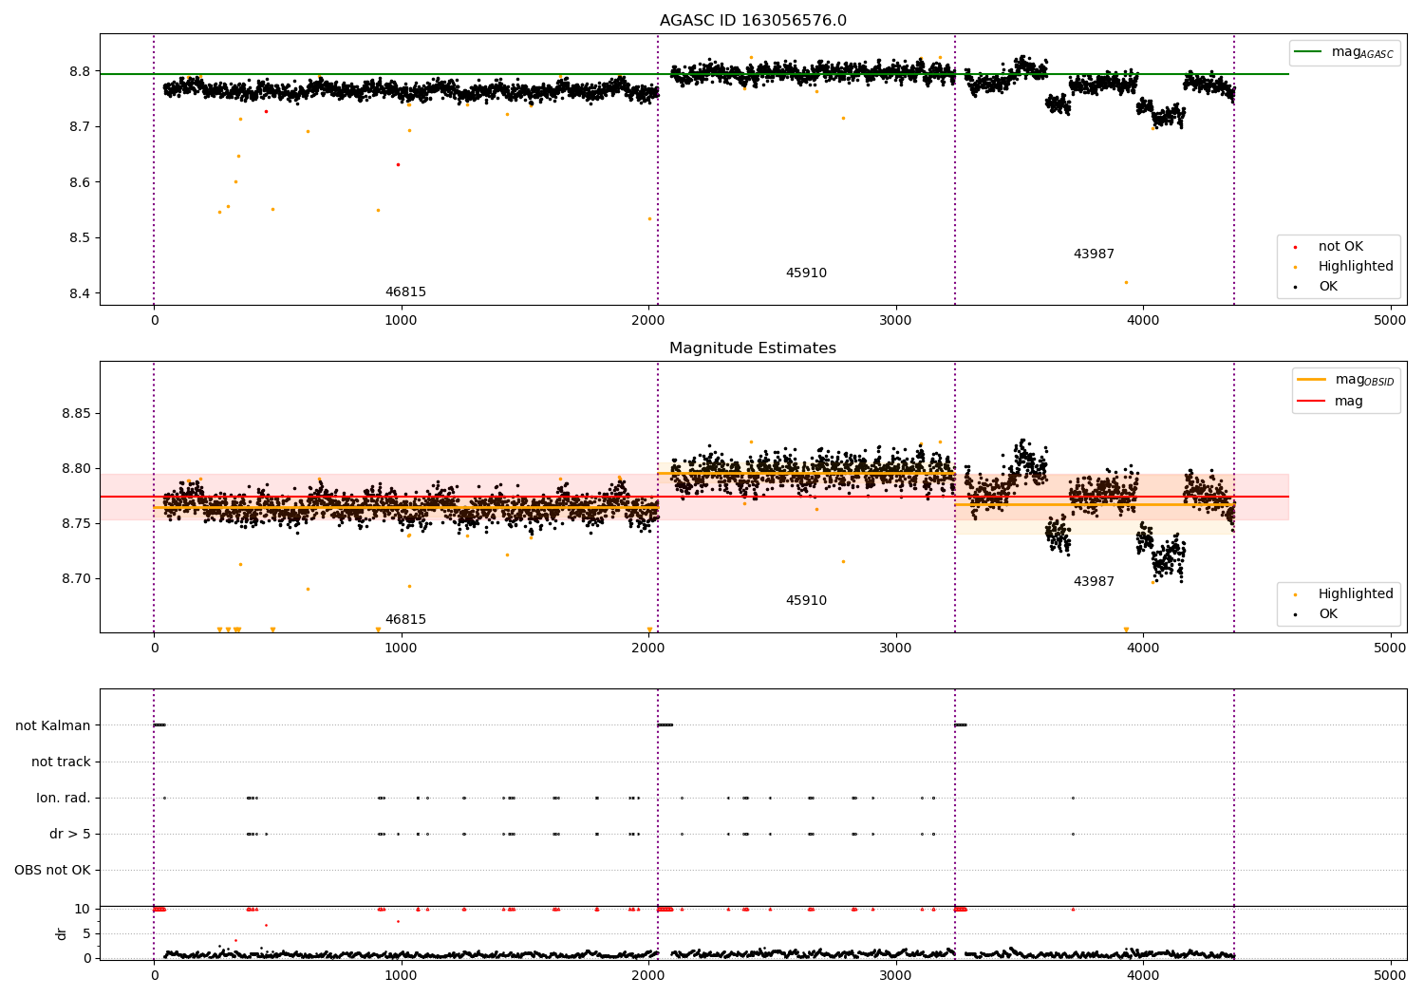Click the 1000 x-tick of Magnitude Estimates plot
This screenshot has height=997, width=1424.
click(401, 648)
